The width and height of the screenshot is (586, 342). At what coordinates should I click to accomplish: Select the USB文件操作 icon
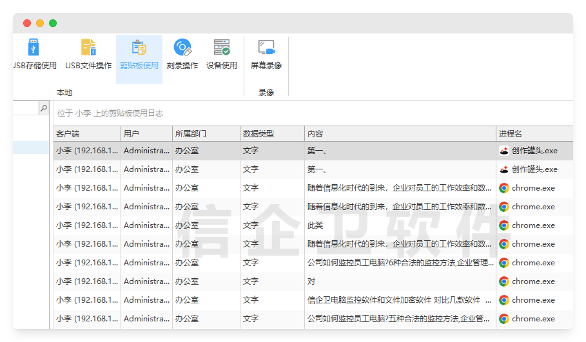click(x=88, y=48)
